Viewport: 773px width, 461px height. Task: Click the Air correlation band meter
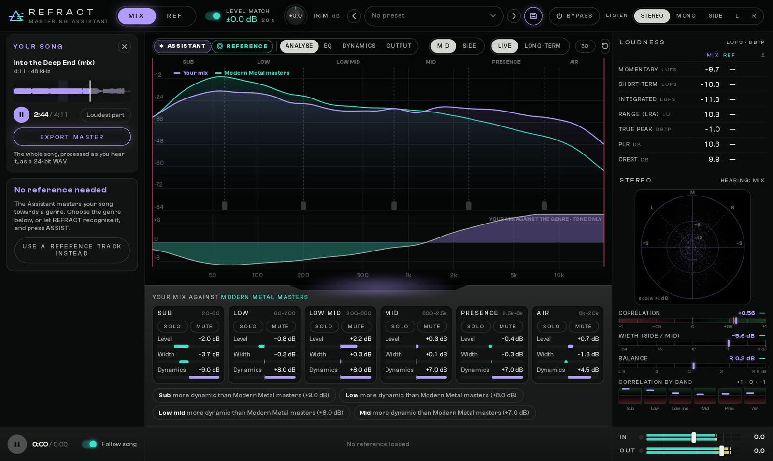click(755, 395)
